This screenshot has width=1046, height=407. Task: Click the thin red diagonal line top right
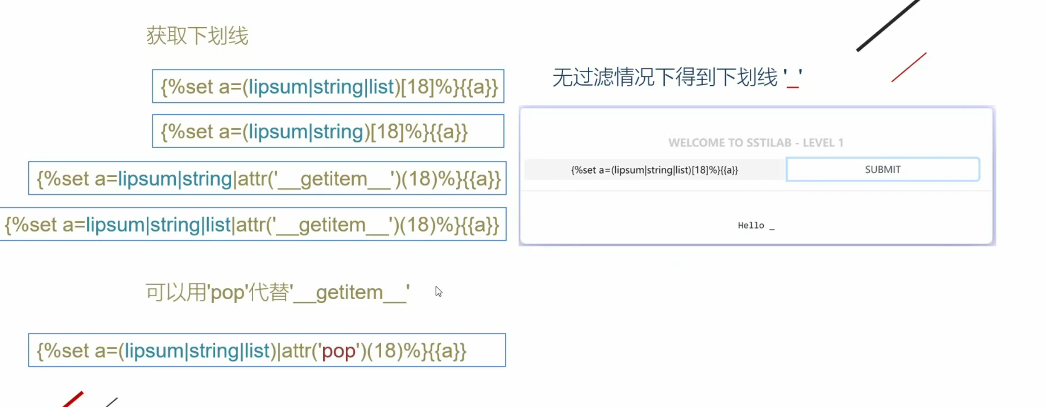pyautogui.click(x=909, y=67)
